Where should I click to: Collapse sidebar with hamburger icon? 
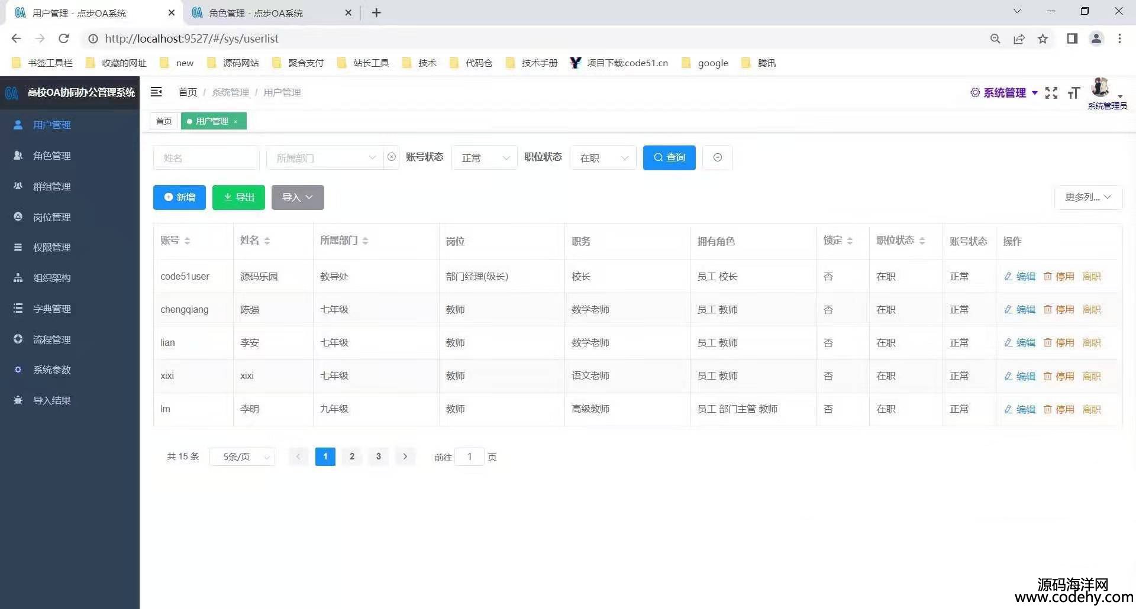tap(156, 92)
